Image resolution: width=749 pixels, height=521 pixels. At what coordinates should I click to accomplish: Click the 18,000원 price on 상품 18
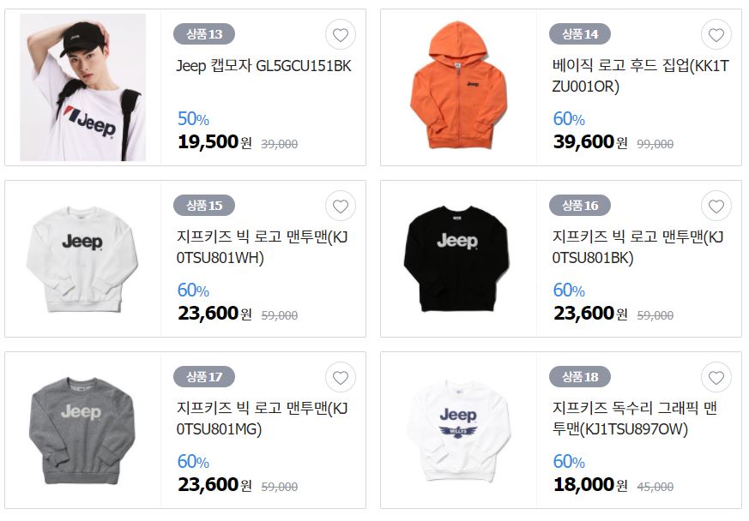pyautogui.click(x=590, y=485)
